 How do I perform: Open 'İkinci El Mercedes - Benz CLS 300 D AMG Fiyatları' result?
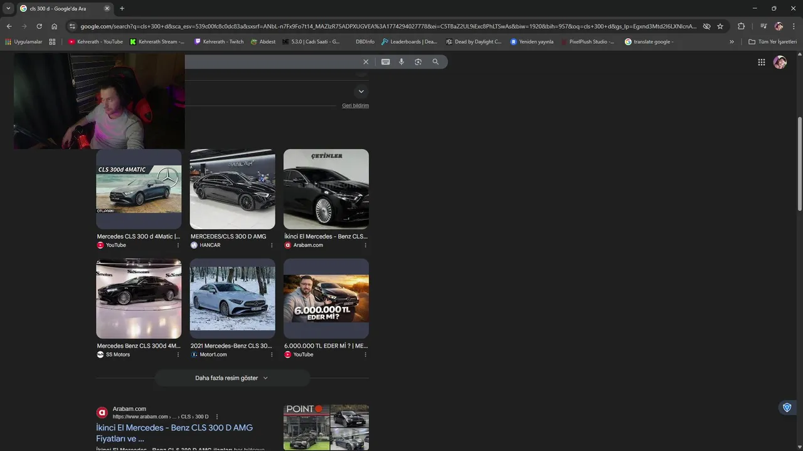coord(174,433)
